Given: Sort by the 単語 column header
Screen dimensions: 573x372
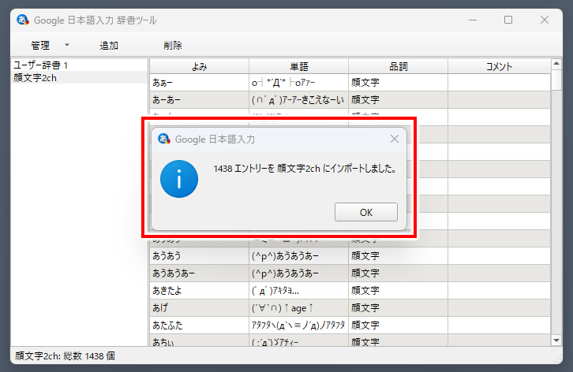Looking at the screenshot, I should click(x=299, y=66).
